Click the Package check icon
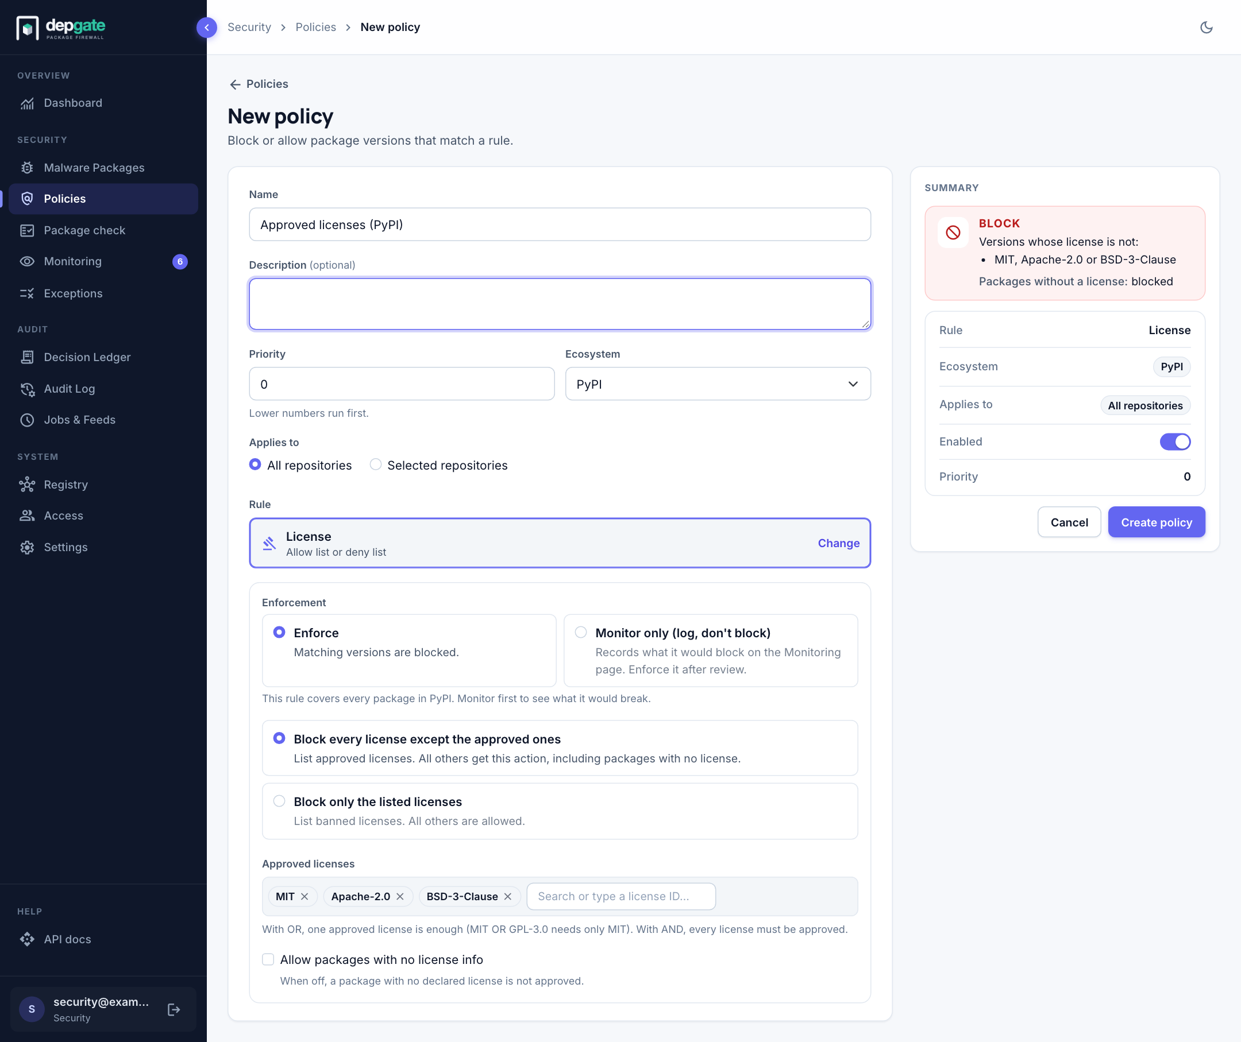 (x=27, y=230)
